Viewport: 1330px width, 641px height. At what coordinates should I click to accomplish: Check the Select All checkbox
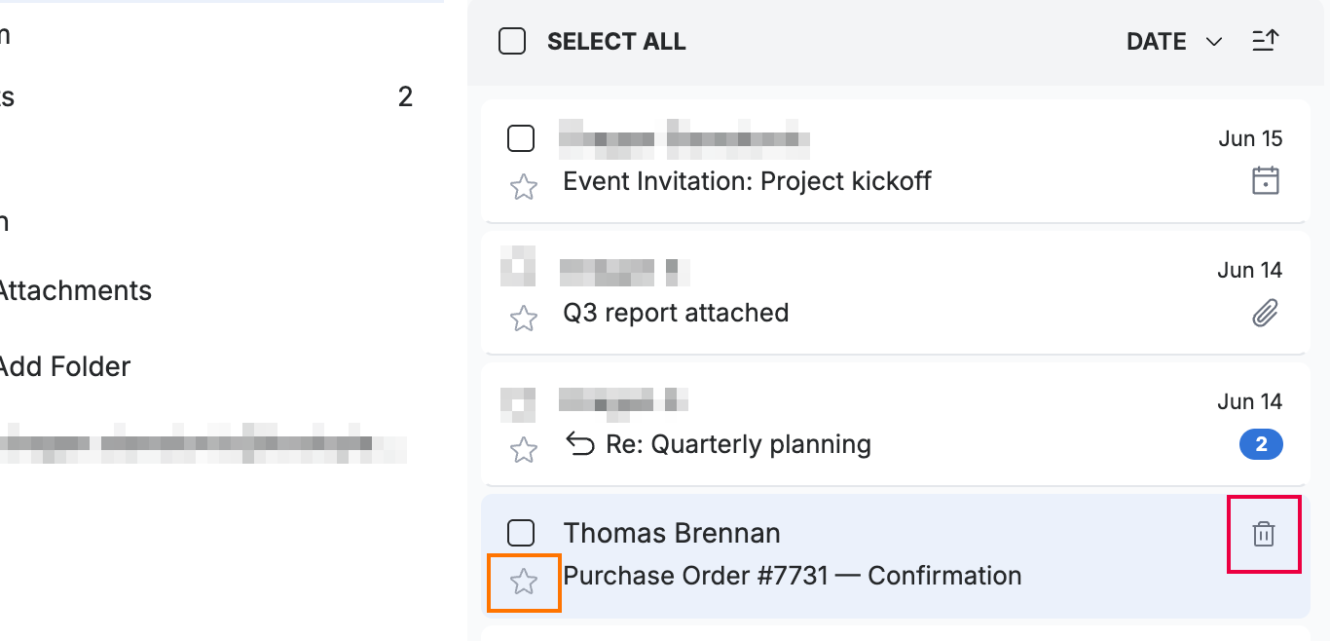(512, 41)
